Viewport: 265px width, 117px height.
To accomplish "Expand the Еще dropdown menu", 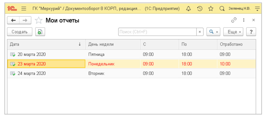I will pyautogui.click(x=234, y=32).
